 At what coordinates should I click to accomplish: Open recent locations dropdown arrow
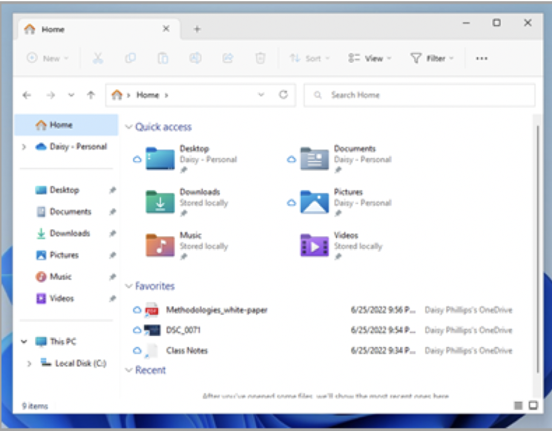(x=71, y=95)
